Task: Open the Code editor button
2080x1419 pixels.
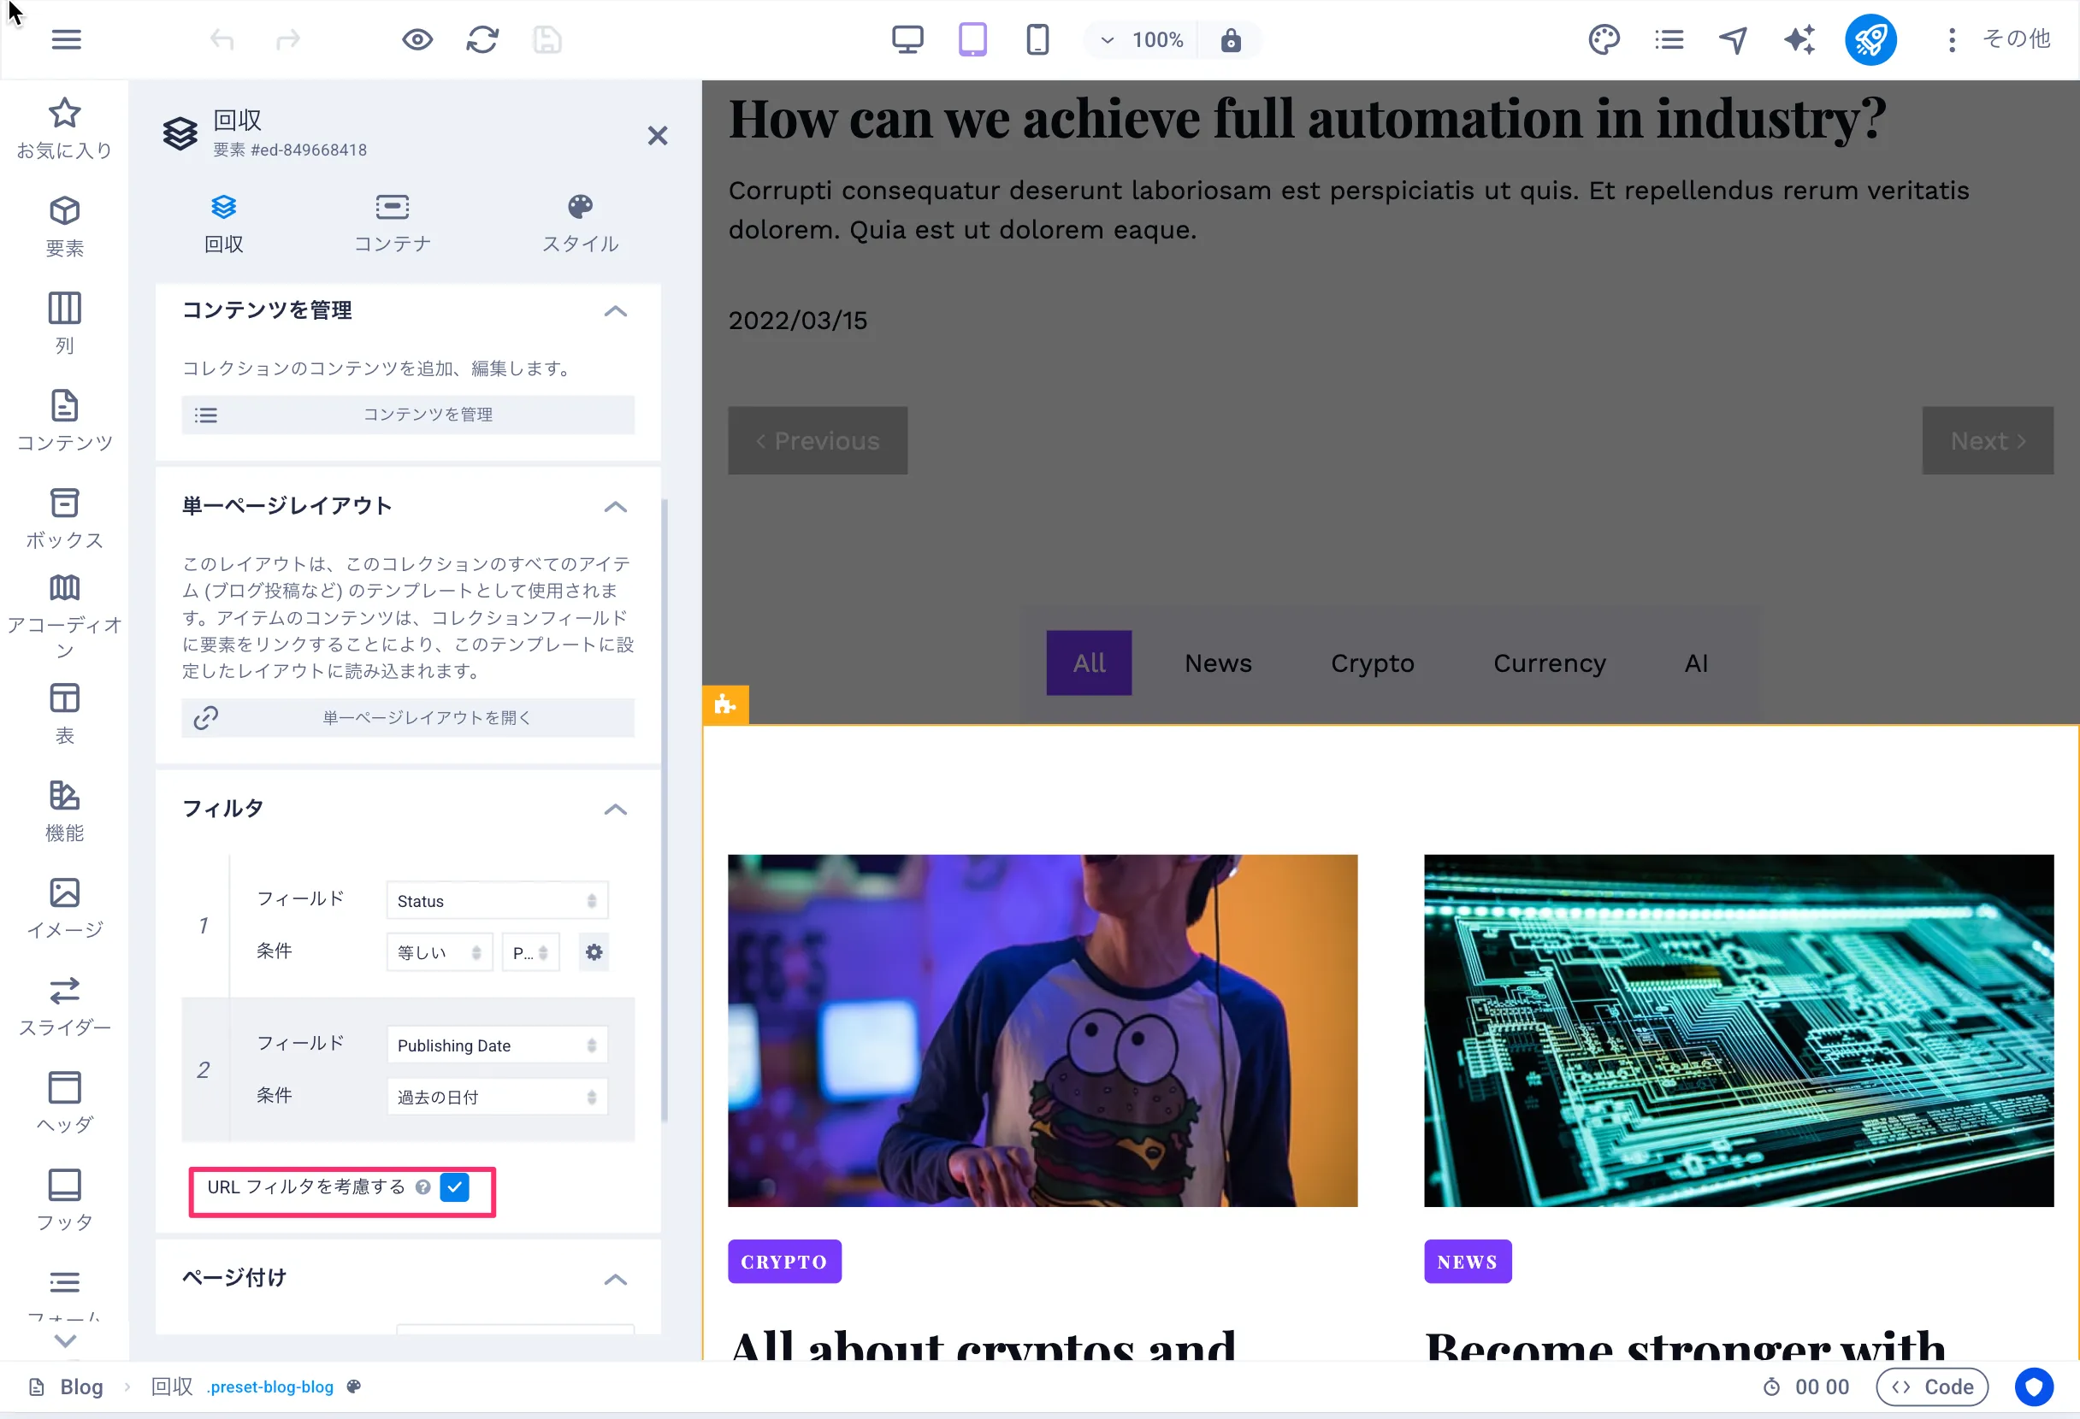Action: click(x=1932, y=1387)
